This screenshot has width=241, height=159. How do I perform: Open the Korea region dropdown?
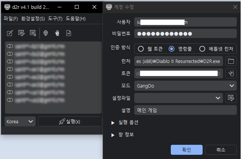(x=20, y=121)
